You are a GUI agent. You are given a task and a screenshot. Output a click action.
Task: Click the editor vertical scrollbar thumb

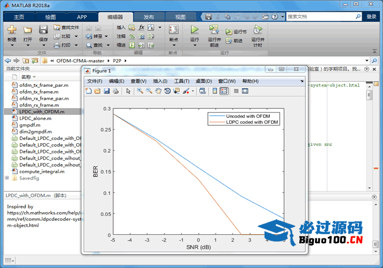(x=369, y=95)
